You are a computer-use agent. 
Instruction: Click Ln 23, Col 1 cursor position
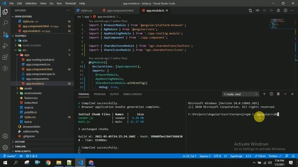point(190,156)
